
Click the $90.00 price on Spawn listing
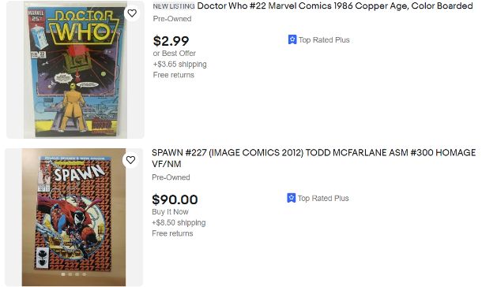coord(175,199)
